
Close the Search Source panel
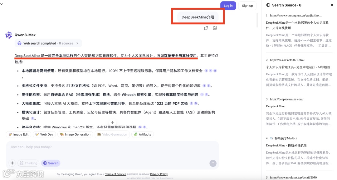pos(332,5)
